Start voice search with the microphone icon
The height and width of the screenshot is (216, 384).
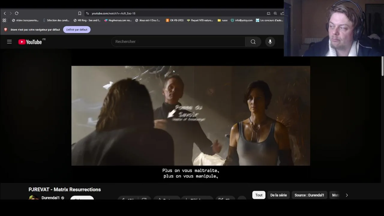click(270, 42)
